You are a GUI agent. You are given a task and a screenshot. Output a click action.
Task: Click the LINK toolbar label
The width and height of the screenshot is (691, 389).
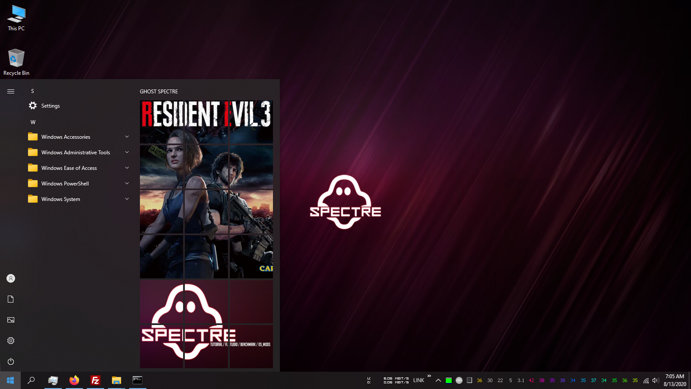[x=418, y=380]
